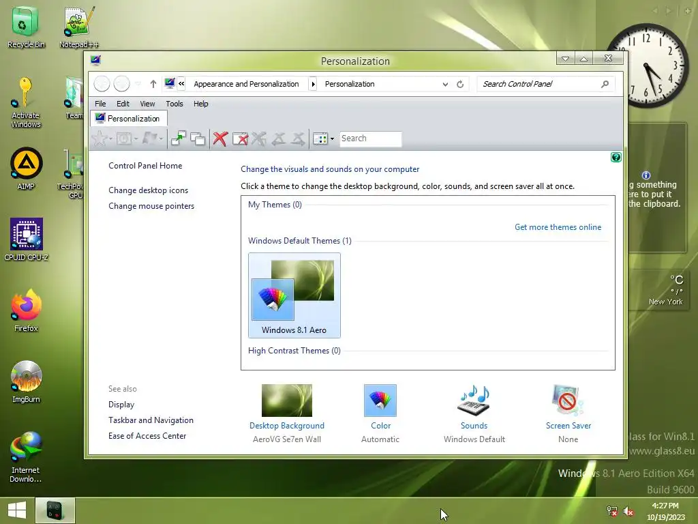Click the address bar refresh button
Screen dimensions: 698x524
click(460, 84)
